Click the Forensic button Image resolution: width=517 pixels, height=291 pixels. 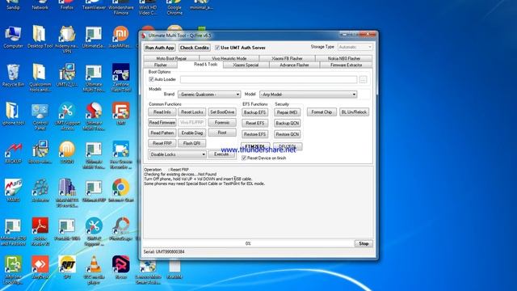[x=222, y=123]
